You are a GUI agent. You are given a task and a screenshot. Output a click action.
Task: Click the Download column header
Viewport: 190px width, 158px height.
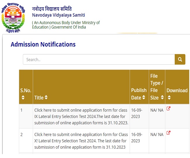[177, 90]
